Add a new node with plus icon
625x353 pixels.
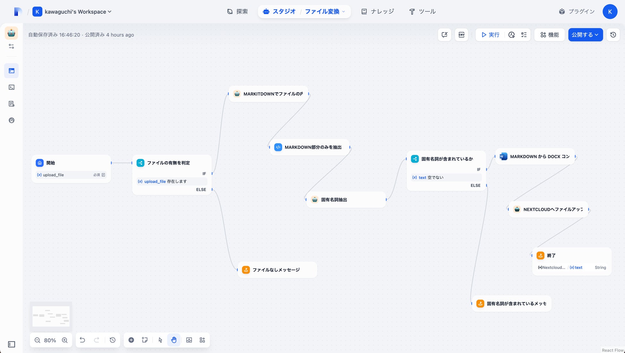coord(131,340)
